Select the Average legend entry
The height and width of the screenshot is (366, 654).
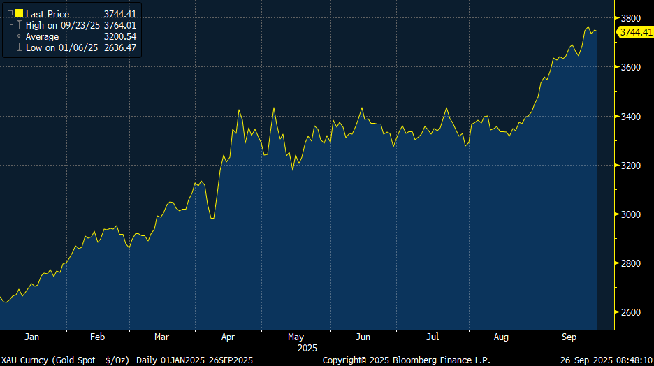click(x=43, y=36)
